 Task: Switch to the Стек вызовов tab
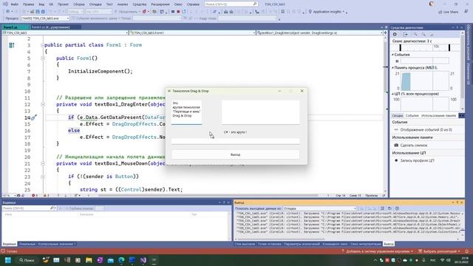click(x=245, y=244)
